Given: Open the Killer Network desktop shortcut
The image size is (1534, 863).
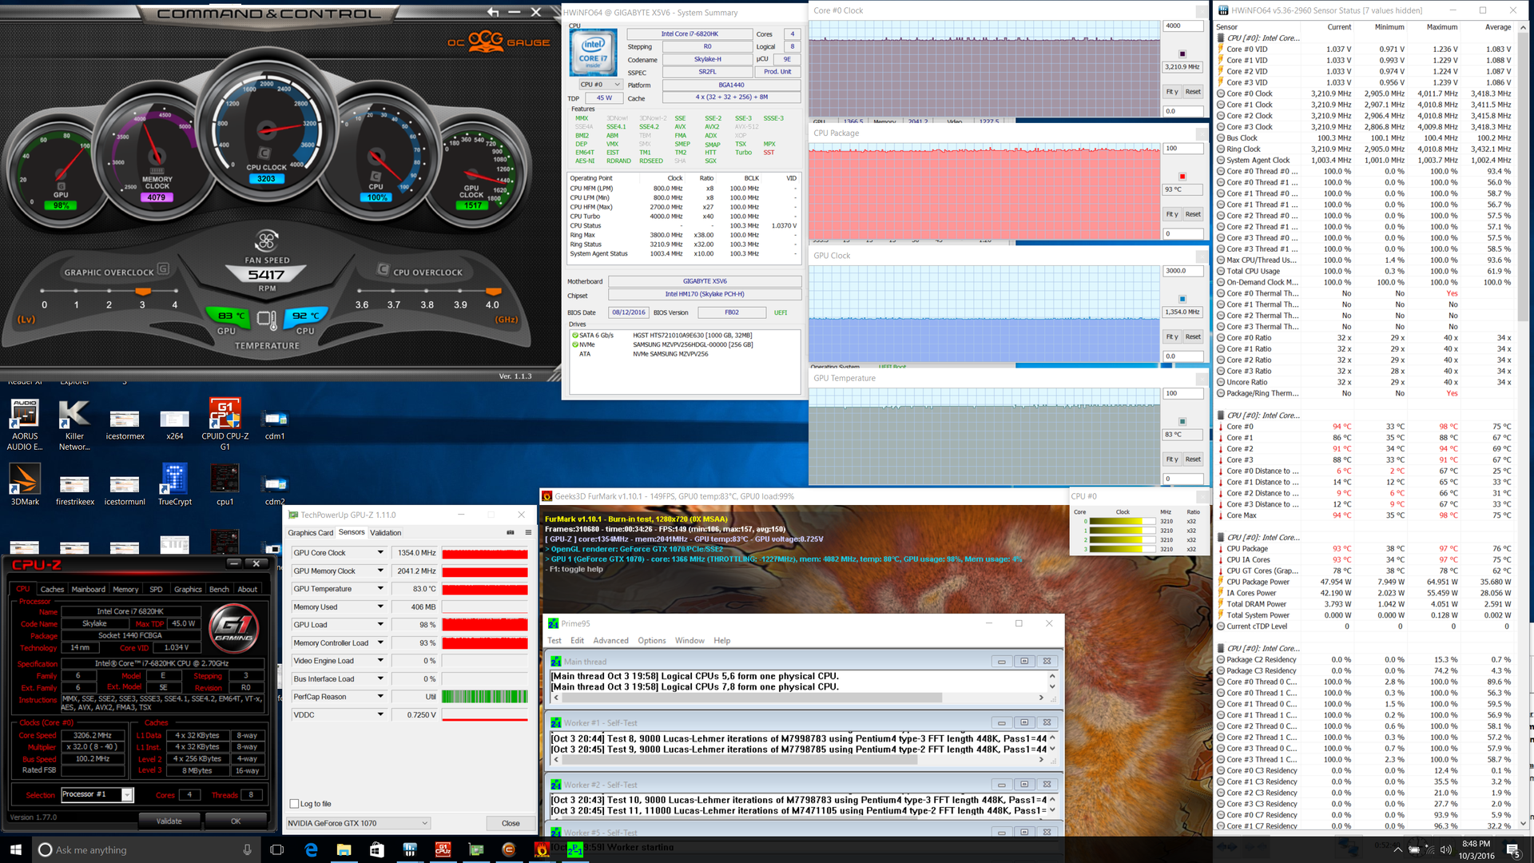Looking at the screenshot, I should (x=74, y=424).
